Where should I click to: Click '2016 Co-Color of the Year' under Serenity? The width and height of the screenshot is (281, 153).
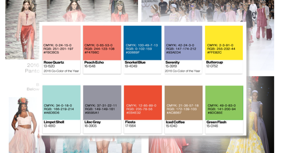pyautogui.click(x=183, y=71)
